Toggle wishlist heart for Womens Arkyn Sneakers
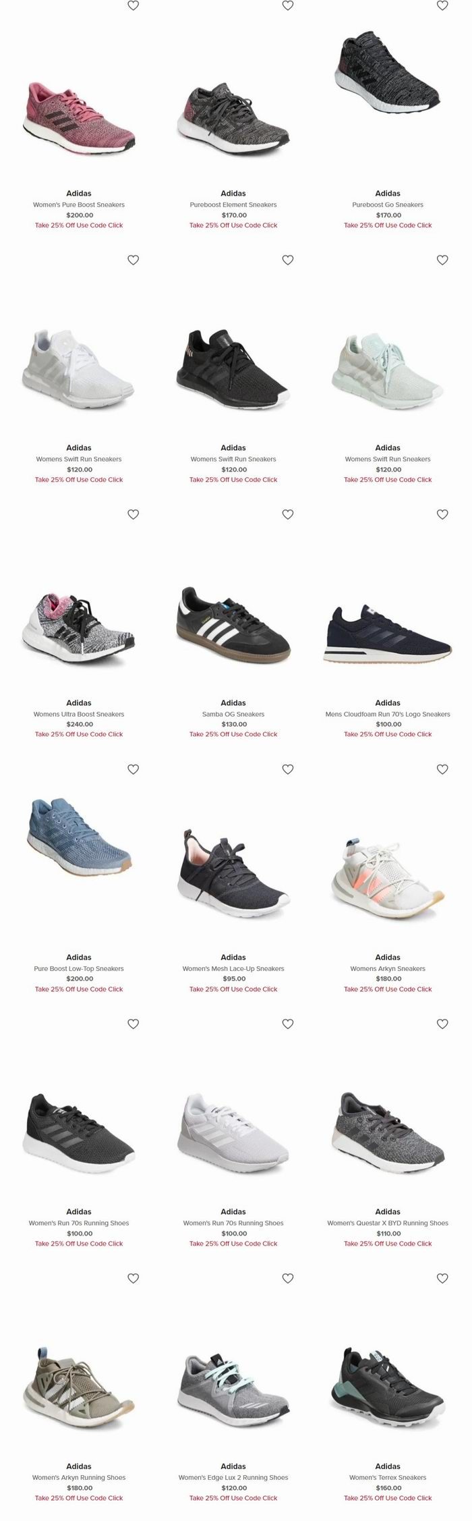The image size is (472, 1521). coord(442,769)
